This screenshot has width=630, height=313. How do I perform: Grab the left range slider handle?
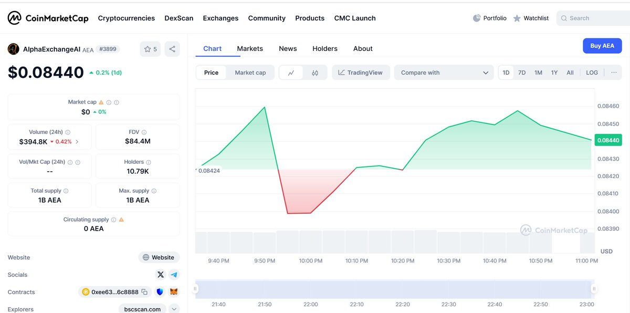[195, 288]
